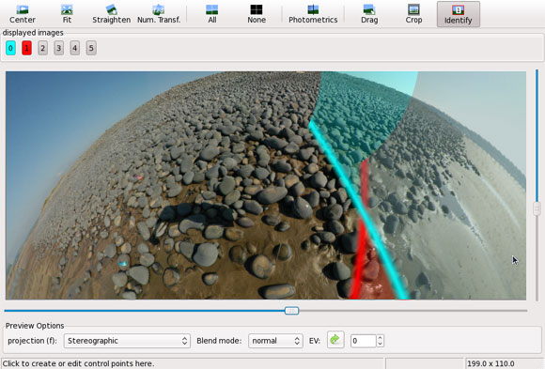
Task: Activate the Crop tool
Action: tap(413, 14)
